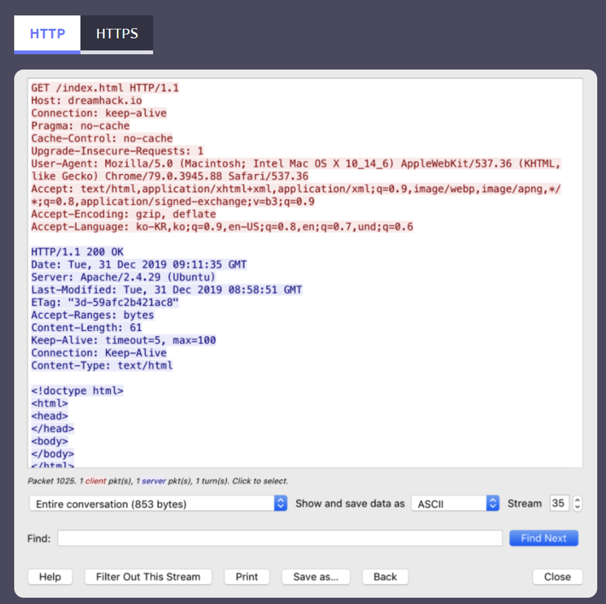Screen dimensions: 606x604
Task: Click the Back button
Action: [x=385, y=577]
